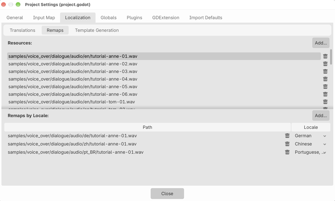Switch to the GDExtension tab
This screenshot has height=201, width=335.
(x=166, y=18)
